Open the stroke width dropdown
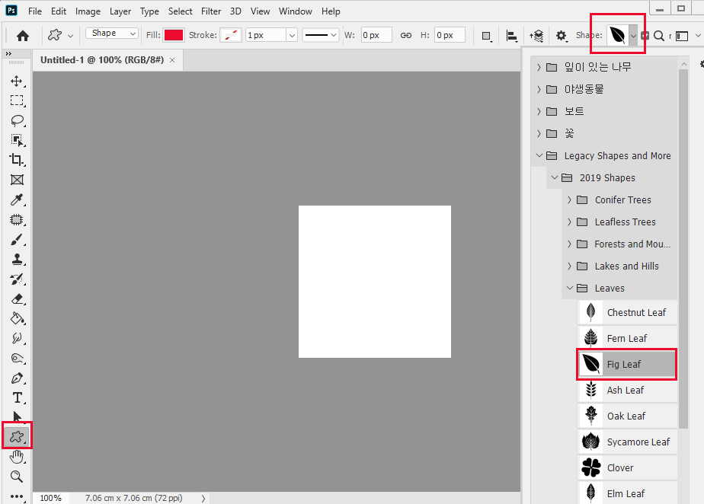This screenshot has height=504, width=704. (x=292, y=35)
